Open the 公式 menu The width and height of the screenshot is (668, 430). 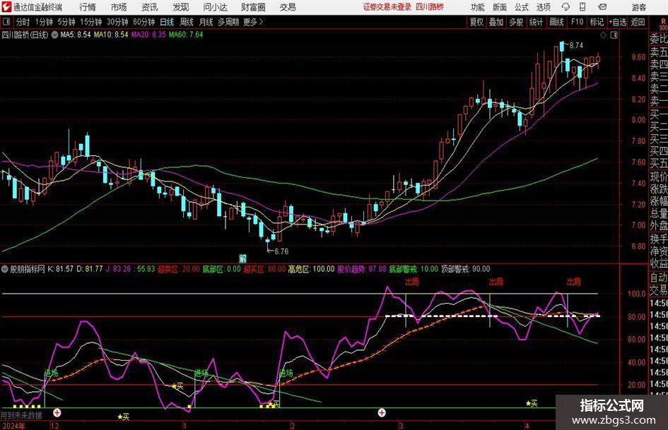pyautogui.click(x=522, y=7)
